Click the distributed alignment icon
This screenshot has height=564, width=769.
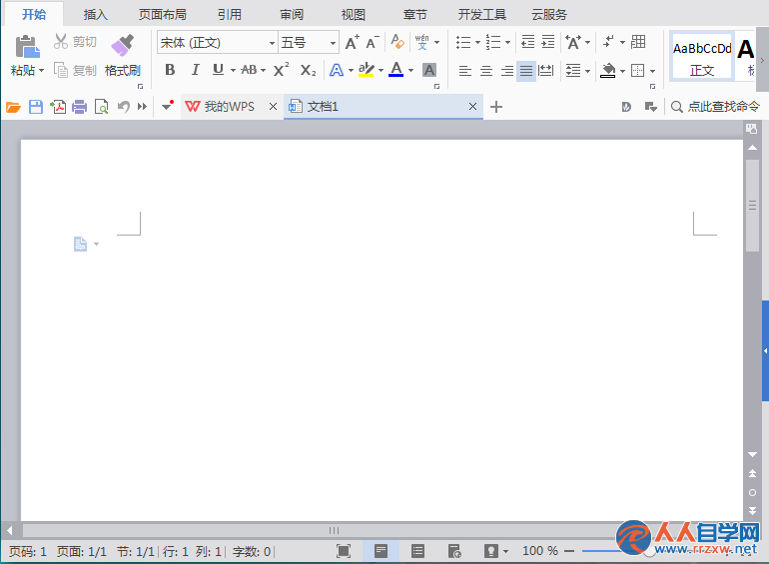[x=546, y=71]
